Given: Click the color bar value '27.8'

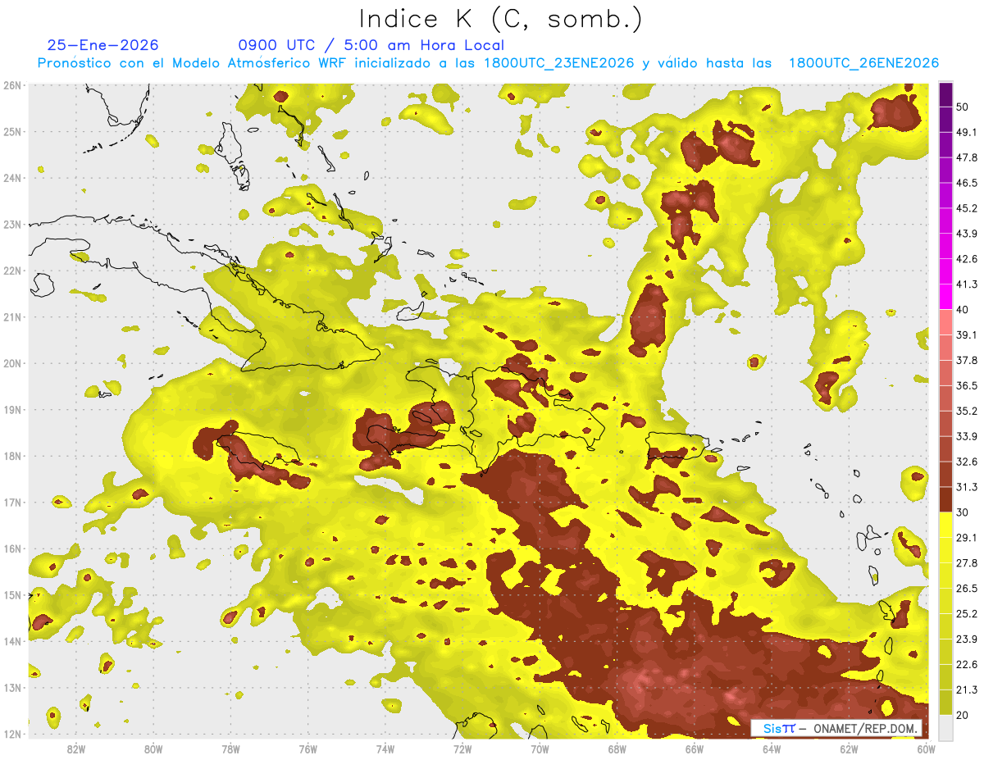Looking at the screenshot, I should click(966, 563).
